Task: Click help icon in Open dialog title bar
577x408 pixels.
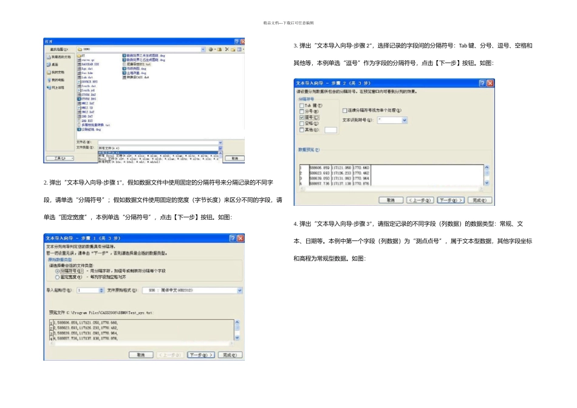Action: 237,41
